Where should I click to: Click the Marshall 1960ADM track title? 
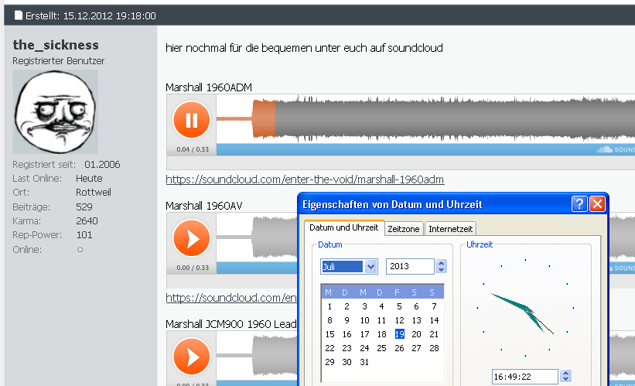(x=209, y=87)
